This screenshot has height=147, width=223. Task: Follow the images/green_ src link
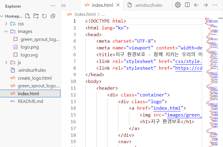point(185,115)
